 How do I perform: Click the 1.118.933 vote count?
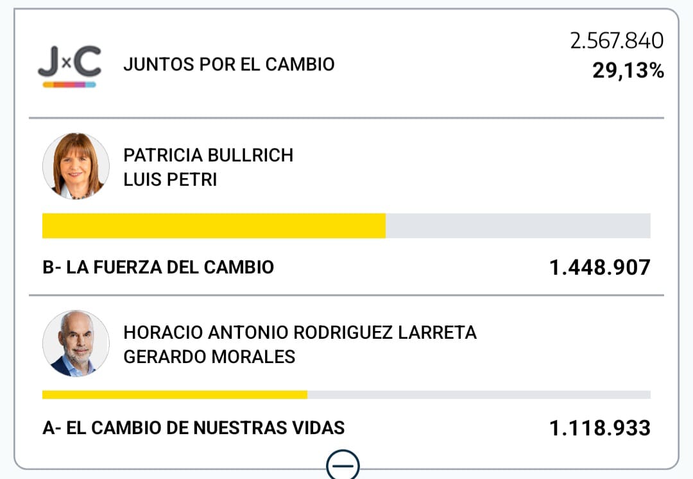[599, 428]
